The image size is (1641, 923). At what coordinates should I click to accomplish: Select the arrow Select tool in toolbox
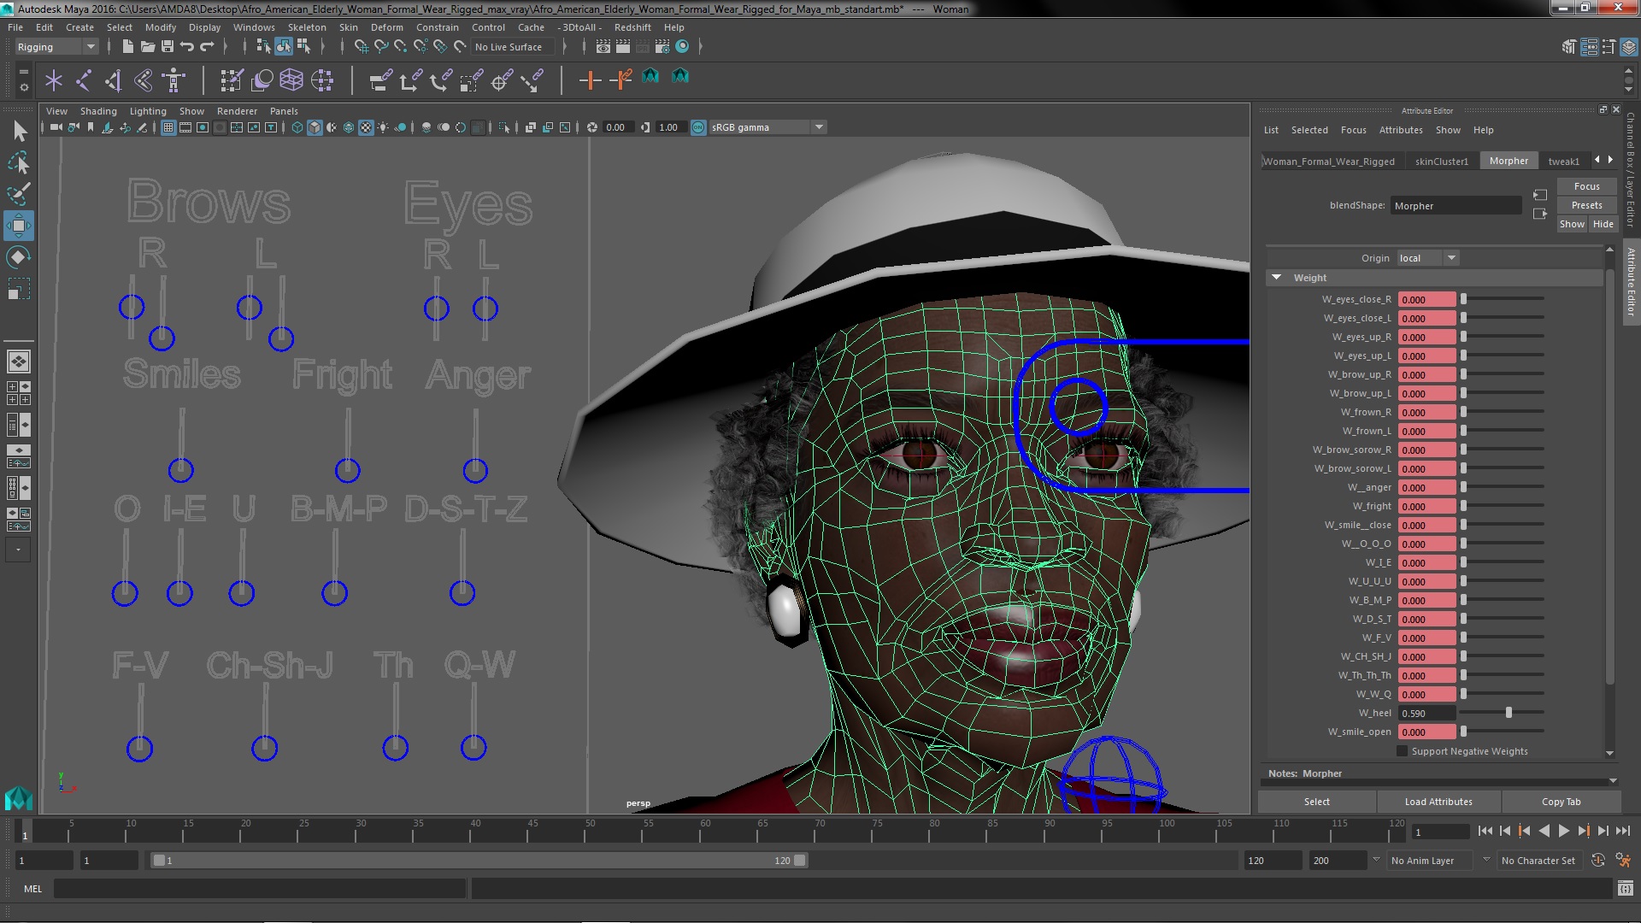[x=20, y=131]
